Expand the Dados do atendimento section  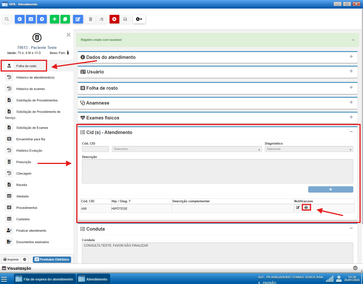pos(351,57)
